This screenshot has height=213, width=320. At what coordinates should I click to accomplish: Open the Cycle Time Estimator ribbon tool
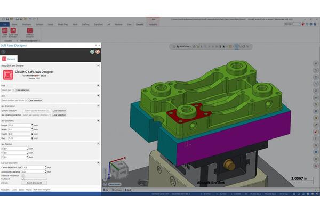(13, 32)
